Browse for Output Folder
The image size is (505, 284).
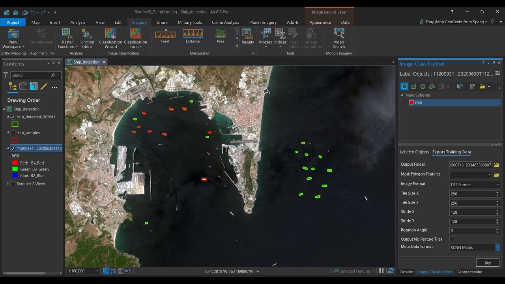tap(497, 165)
